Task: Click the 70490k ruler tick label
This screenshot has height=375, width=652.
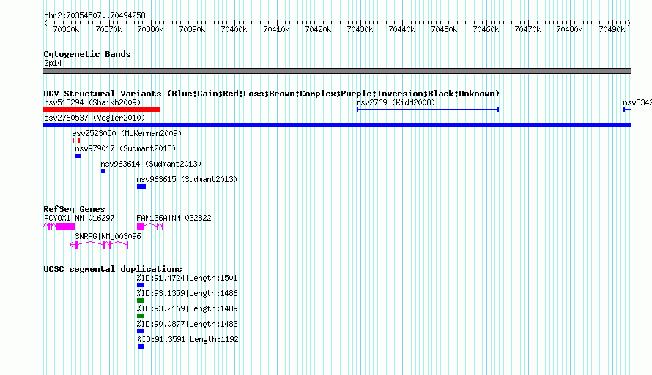Action: pyautogui.click(x=612, y=29)
